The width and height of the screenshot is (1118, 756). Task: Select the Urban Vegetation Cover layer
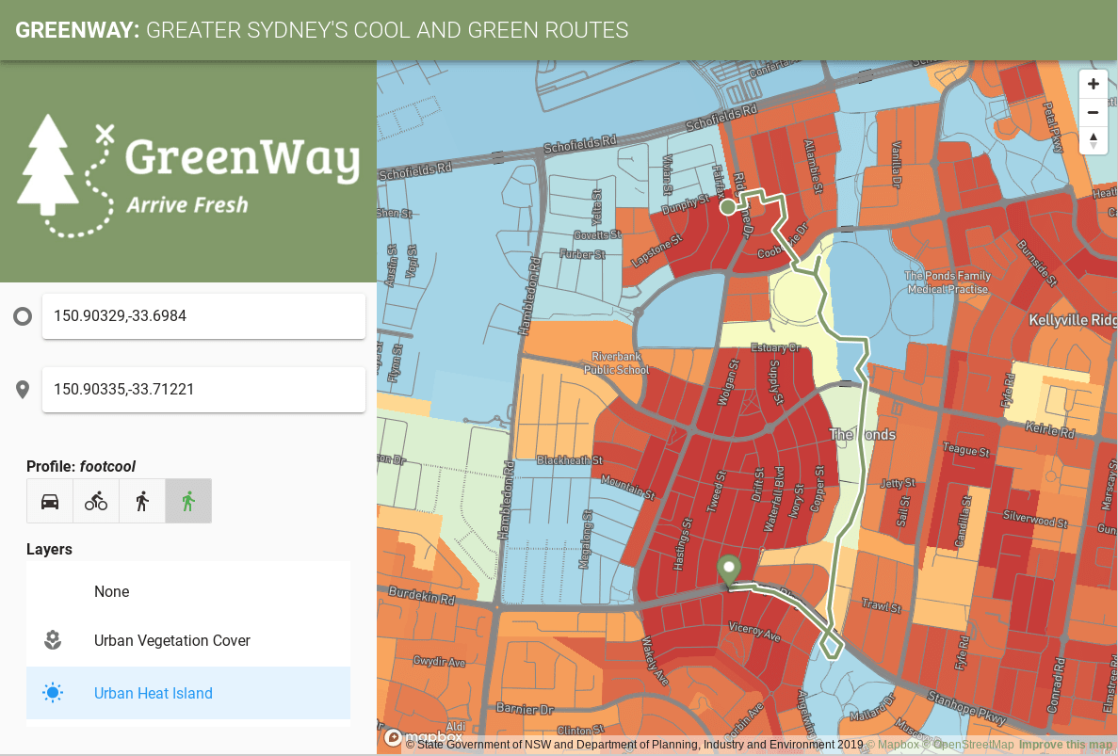[188, 640]
